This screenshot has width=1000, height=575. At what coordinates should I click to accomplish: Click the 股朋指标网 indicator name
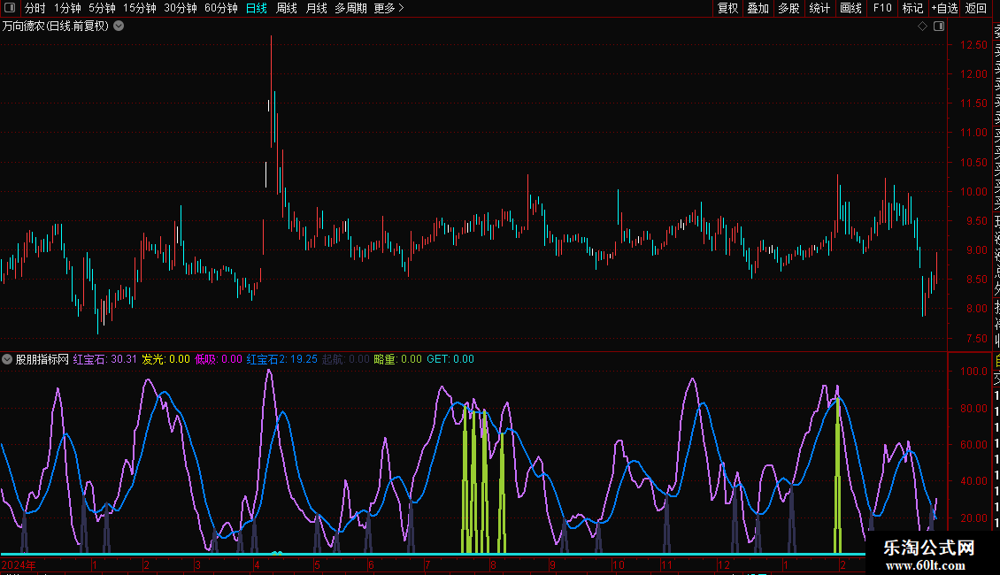tap(42, 359)
